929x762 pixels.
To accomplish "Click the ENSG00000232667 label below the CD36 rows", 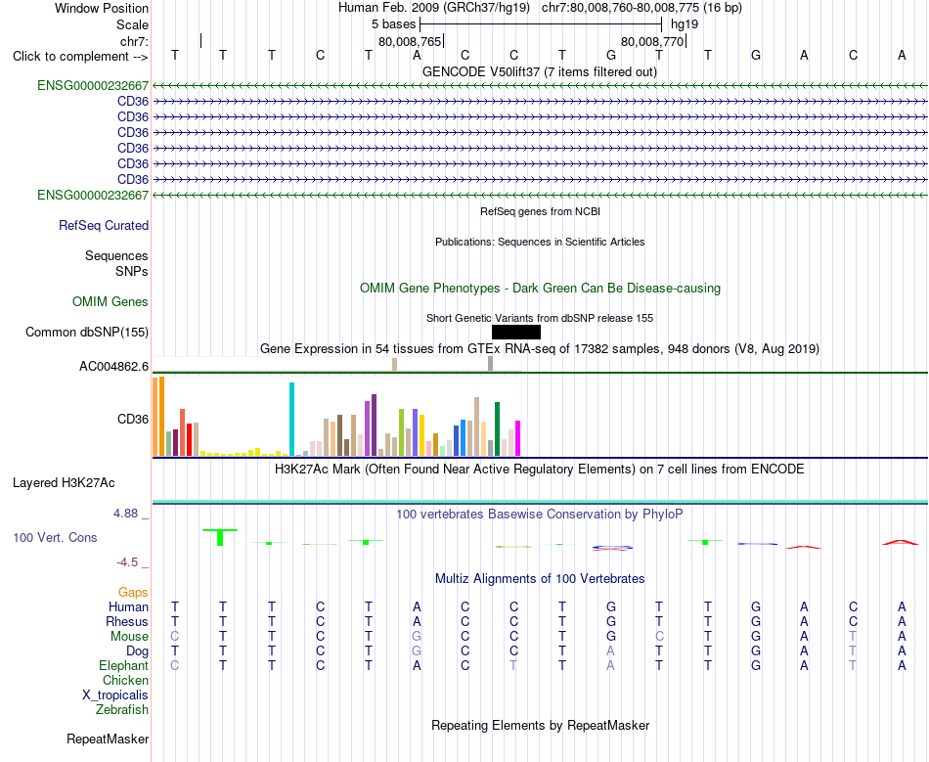I will click(x=93, y=195).
